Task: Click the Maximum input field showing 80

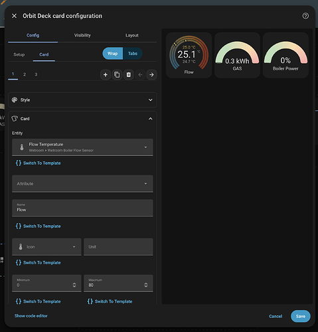Action: (118, 284)
